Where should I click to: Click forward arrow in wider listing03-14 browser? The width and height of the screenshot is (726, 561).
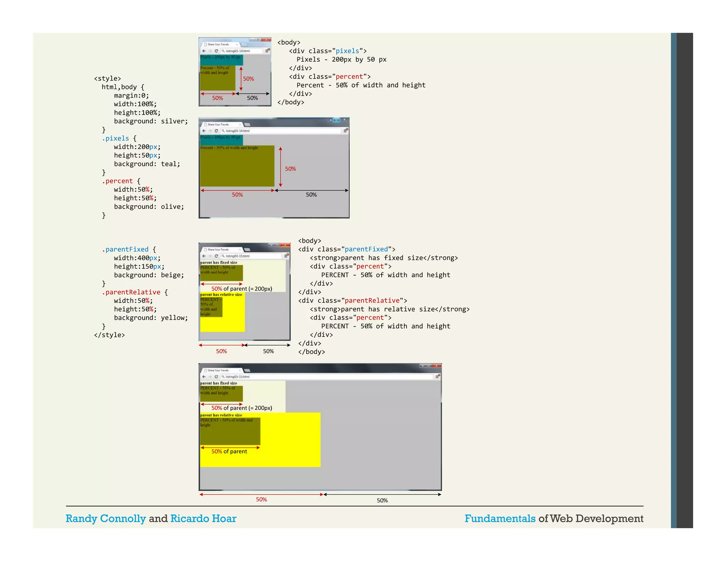[210, 131]
